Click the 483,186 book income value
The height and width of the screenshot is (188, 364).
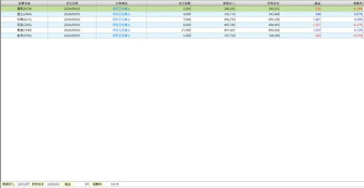tap(230, 24)
